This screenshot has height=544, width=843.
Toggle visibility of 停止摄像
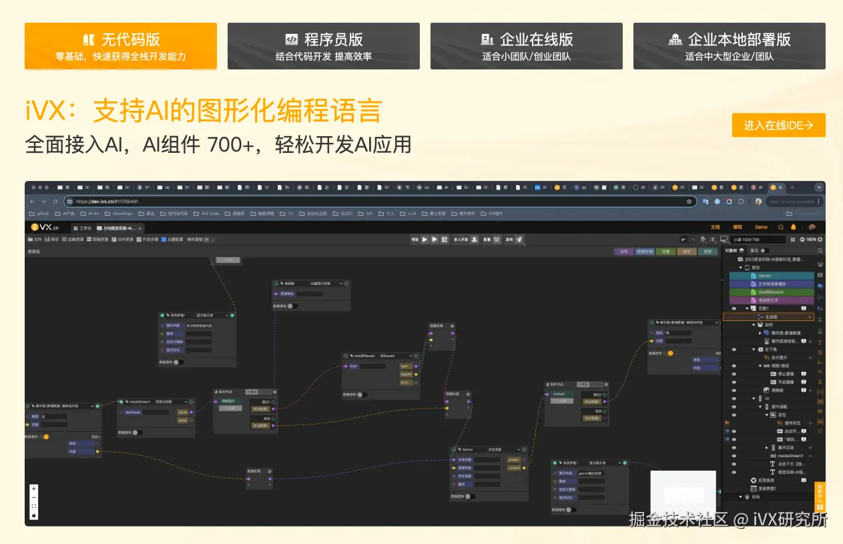click(x=734, y=374)
